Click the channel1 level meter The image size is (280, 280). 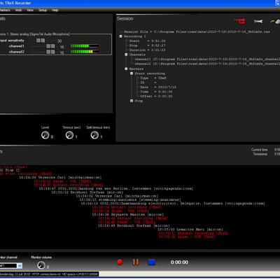point(85,46)
